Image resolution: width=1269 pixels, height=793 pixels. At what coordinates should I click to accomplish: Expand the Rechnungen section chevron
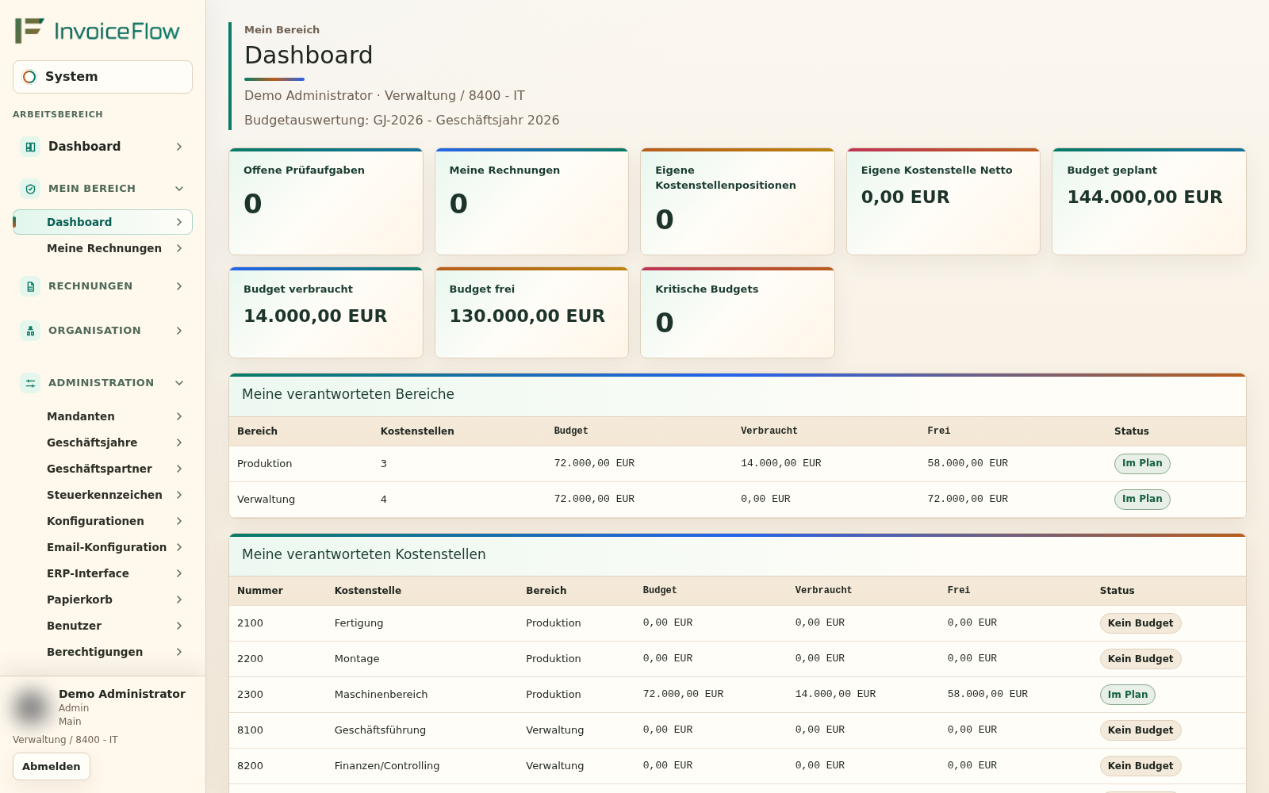point(179,286)
